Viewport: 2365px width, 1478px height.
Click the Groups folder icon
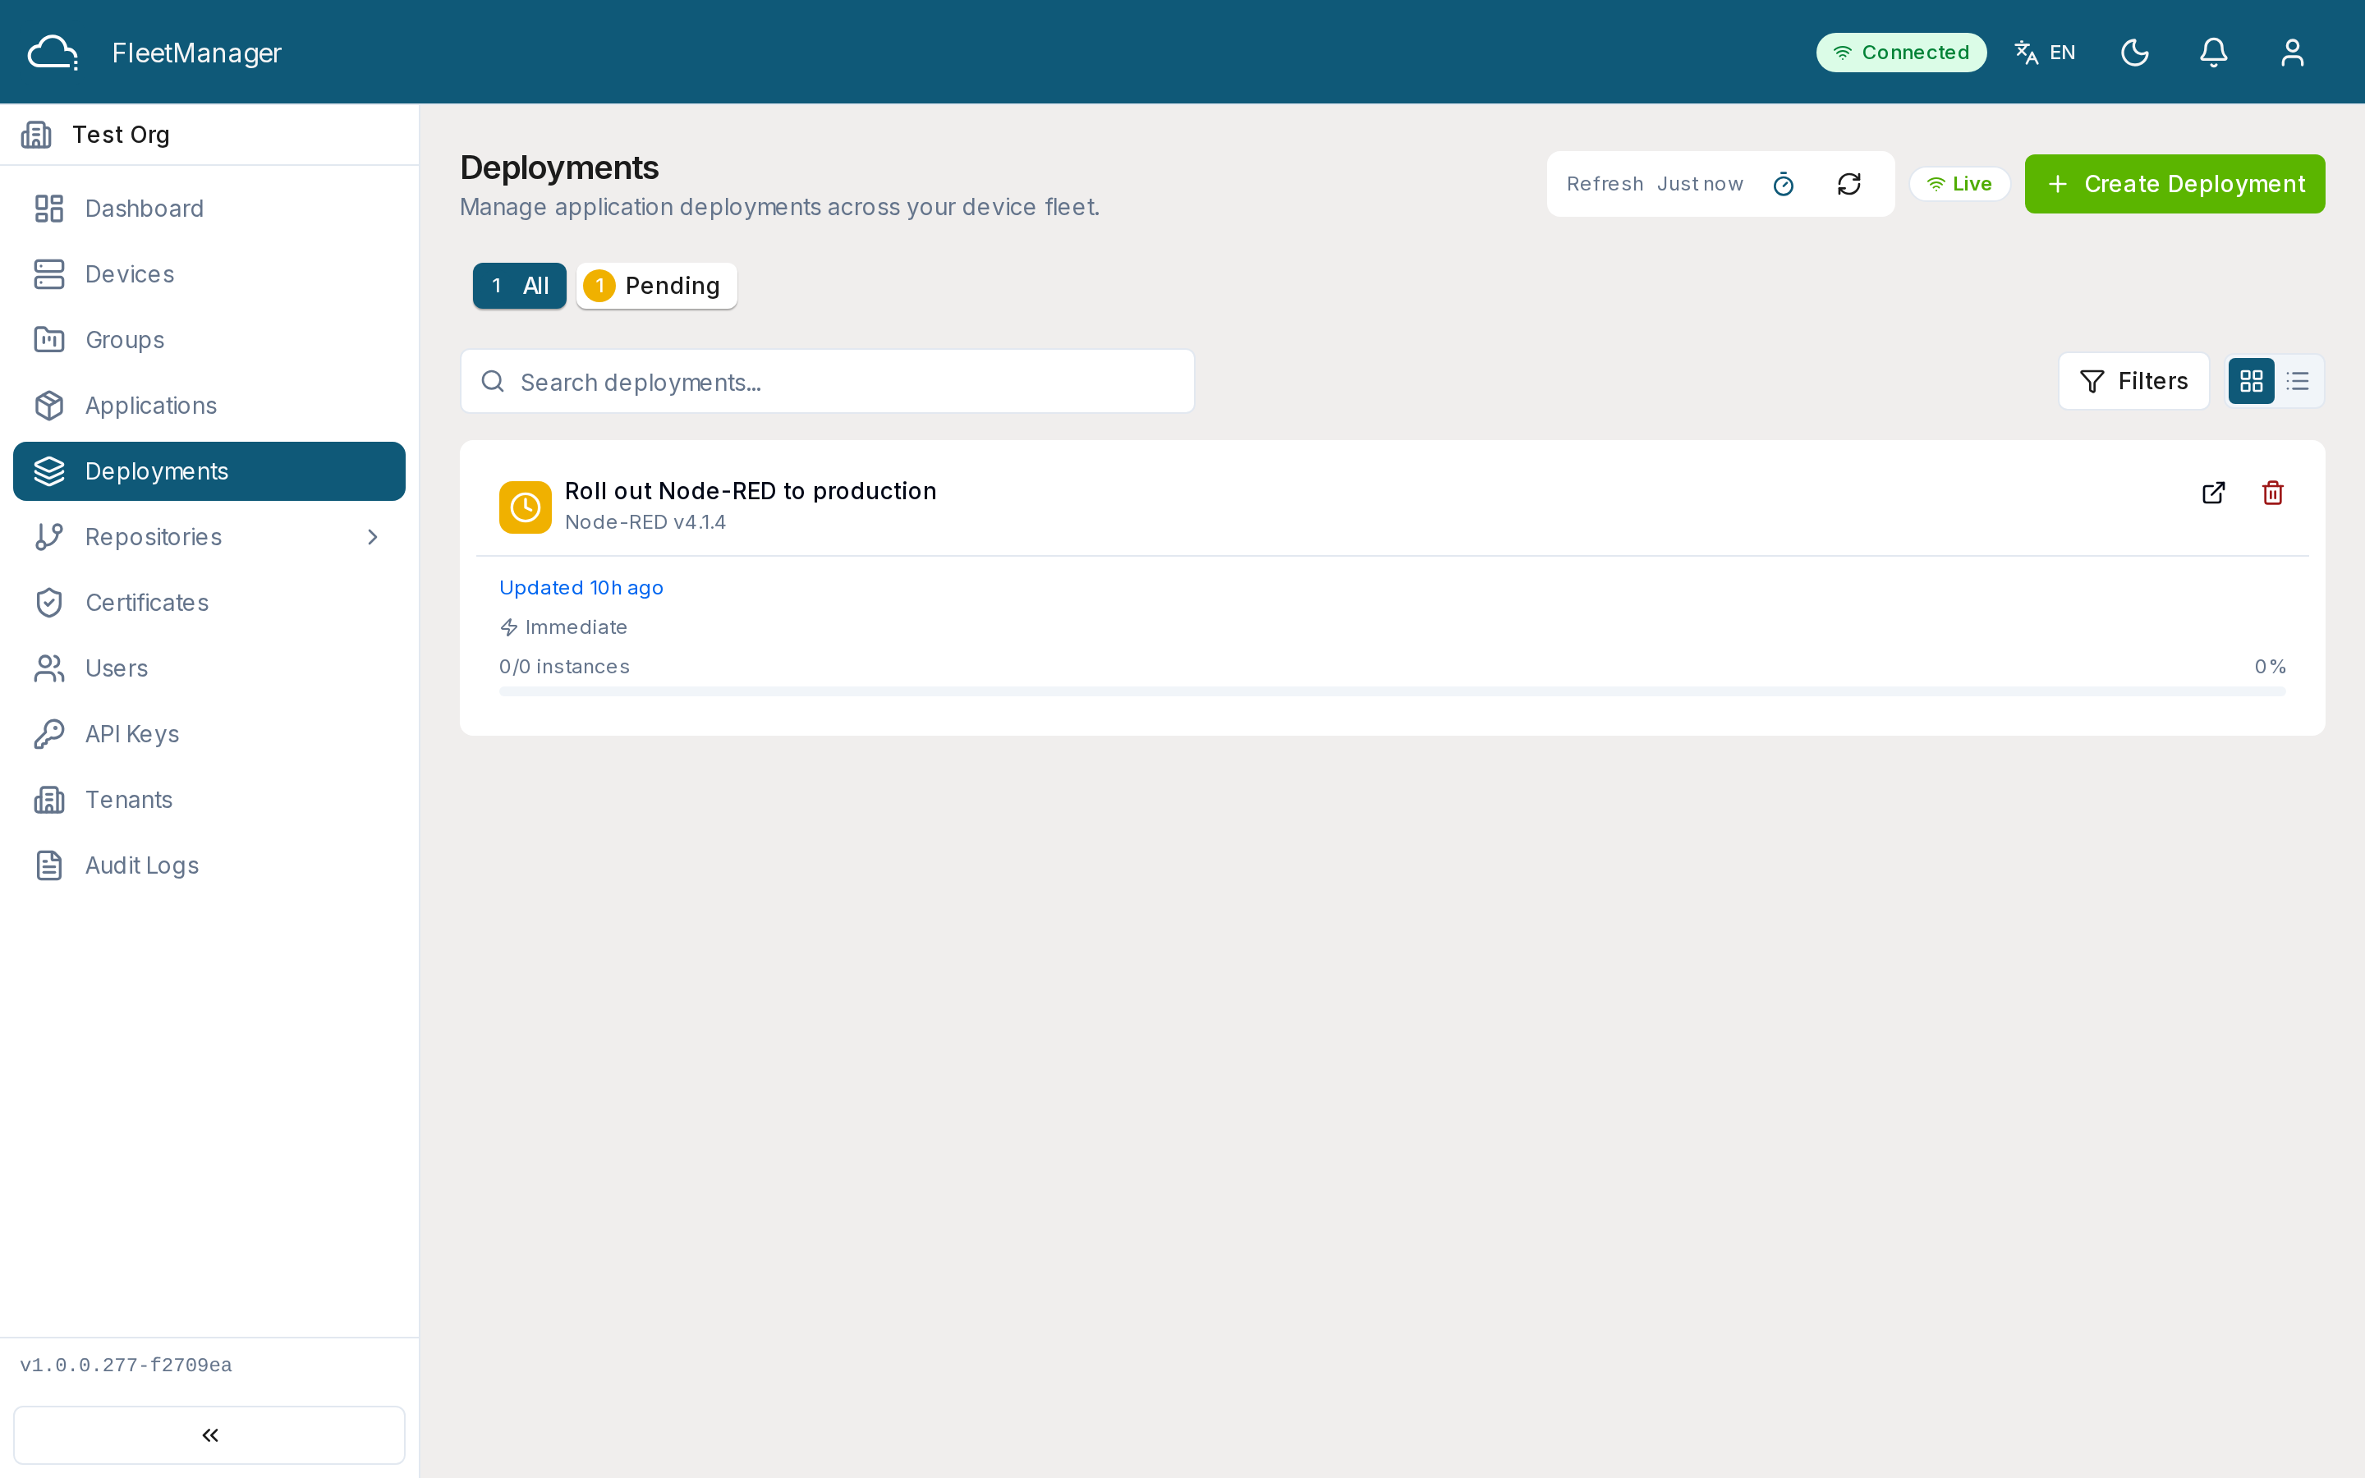49,339
